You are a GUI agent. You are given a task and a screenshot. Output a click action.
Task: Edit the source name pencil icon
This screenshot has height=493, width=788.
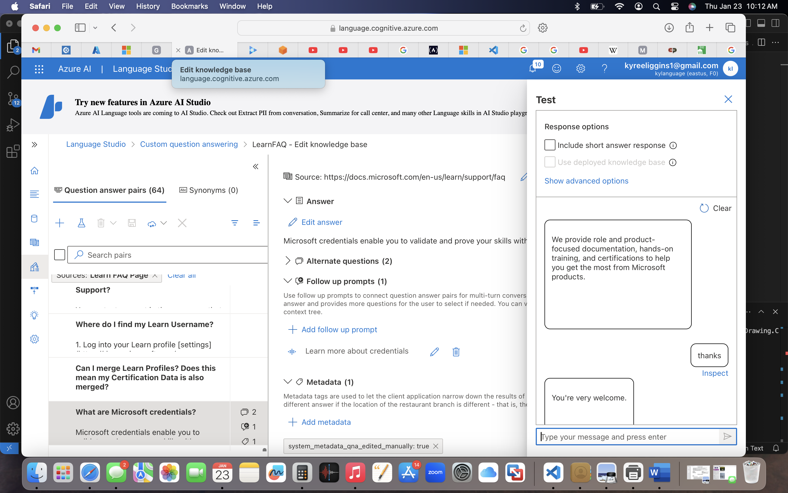[524, 177]
